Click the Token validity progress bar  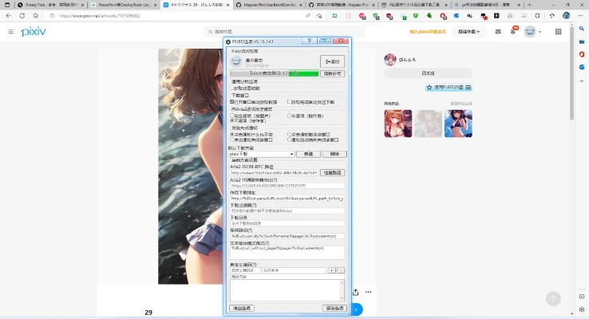pyautogui.click(x=275, y=73)
